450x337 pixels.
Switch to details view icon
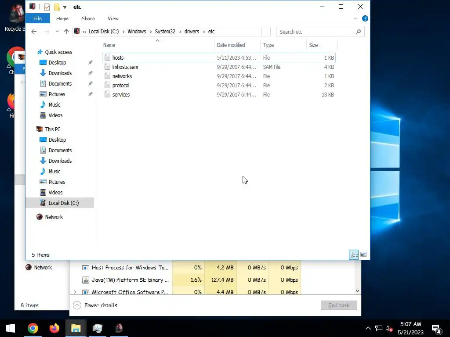[x=354, y=255]
